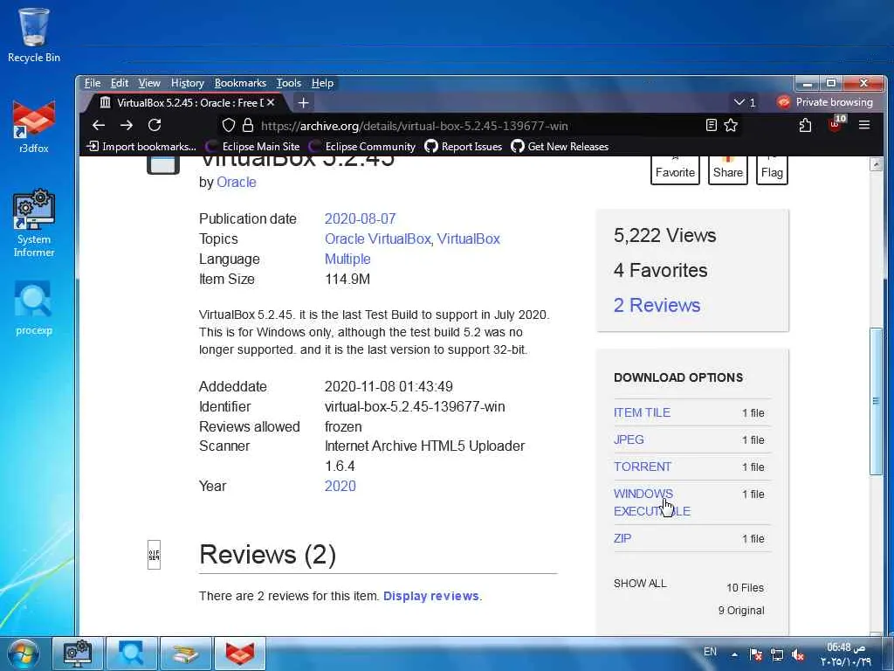Open the Report Issues bookmark

(x=464, y=147)
